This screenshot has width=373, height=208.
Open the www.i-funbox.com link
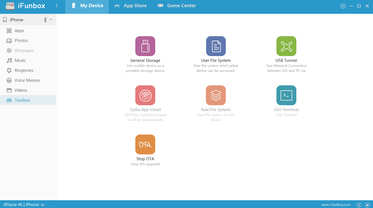(x=336, y=205)
